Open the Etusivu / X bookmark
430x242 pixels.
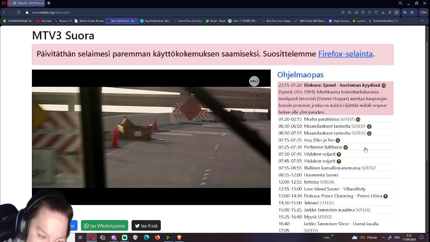click(63, 21)
